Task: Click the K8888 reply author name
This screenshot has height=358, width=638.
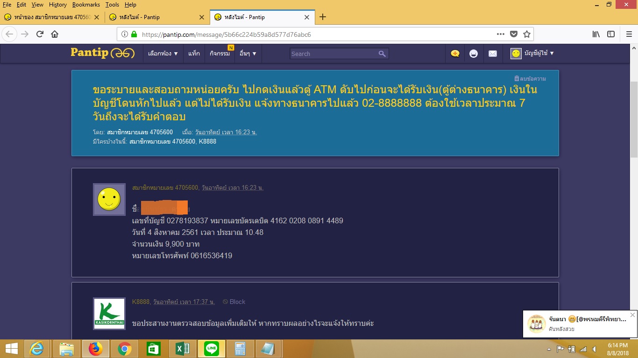Action: (x=141, y=302)
